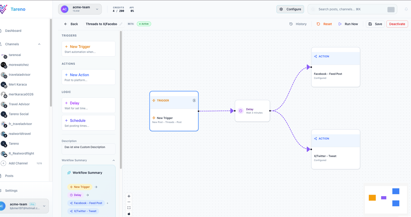Viewport: 411px width, 217px height.
Task: Click the BETA badge
Action: pyautogui.click(x=131, y=24)
